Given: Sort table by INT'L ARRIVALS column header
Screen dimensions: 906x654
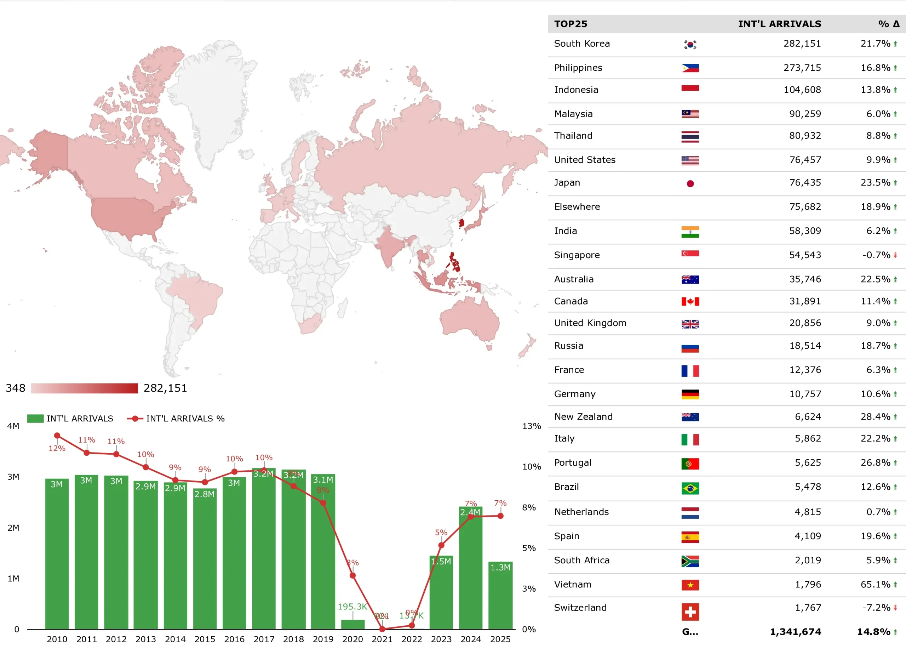Looking at the screenshot, I should coord(779,24).
